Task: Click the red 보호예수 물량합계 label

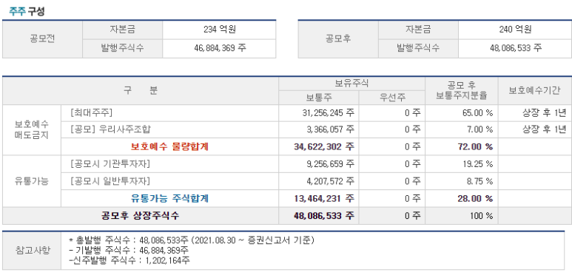Action: [x=169, y=147]
